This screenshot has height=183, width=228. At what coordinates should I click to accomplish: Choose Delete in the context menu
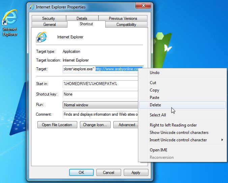182,105
